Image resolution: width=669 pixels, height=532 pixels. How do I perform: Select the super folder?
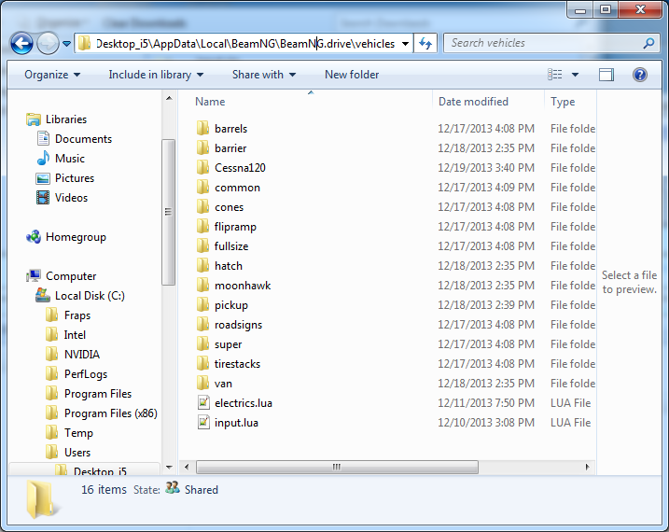point(228,344)
